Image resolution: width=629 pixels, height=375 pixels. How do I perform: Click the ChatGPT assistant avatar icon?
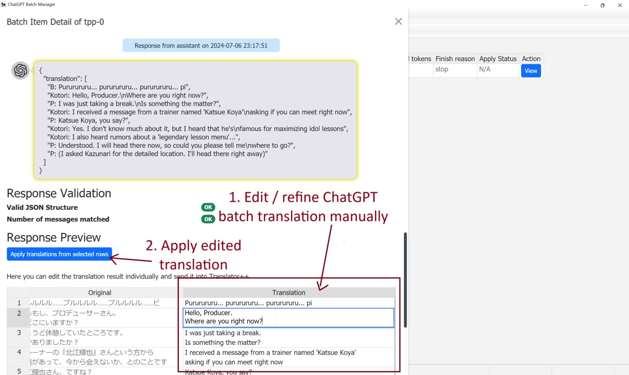click(20, 70)
